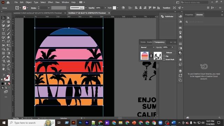
Task: Open the Color panel icon in dock
Action: [x=180, y=16]
